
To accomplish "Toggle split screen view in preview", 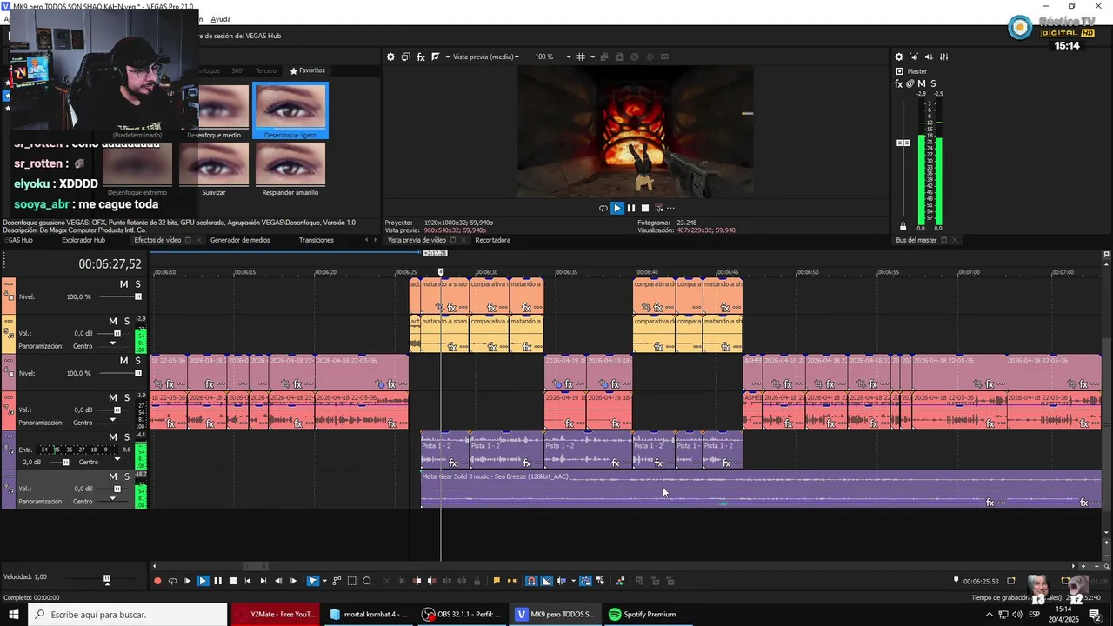I will click(436, 57).
